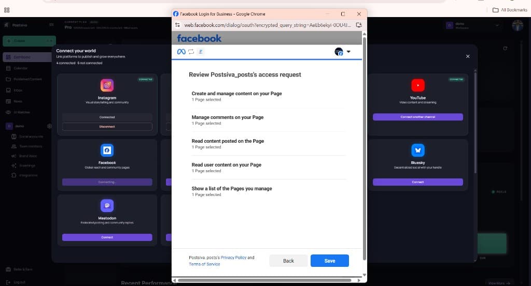Collapse the sidebar with the hamburger icon
Viewport: 531px width, 286px height.
(51, 25)
